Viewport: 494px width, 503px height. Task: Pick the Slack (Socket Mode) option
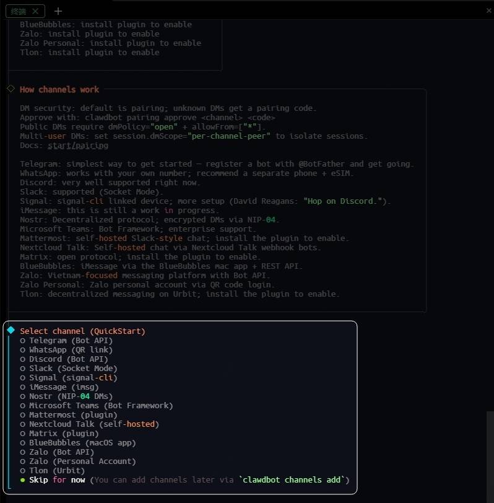(x=69, y=368)
